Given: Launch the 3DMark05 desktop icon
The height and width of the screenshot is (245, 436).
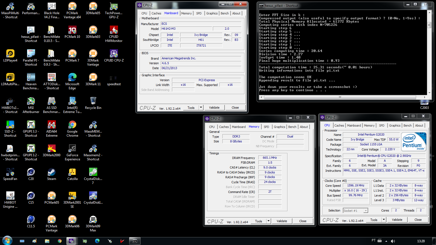Looking at the screenshot, I should pos(93,9).
